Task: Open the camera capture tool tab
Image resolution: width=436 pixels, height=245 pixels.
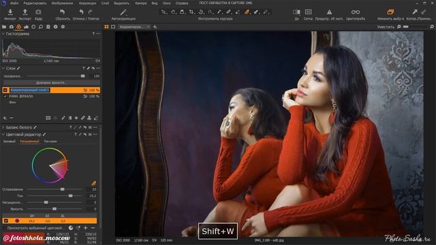Action: click(x=12, y=27)
